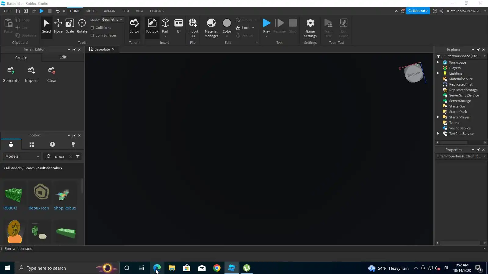488x274 pixels.
Task: Open Google Chrome from the taskbar
Action: pos(217,268)
